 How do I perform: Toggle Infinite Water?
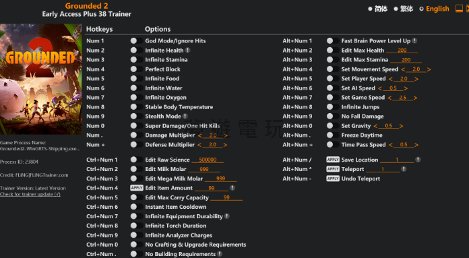[x=136, y=88]
